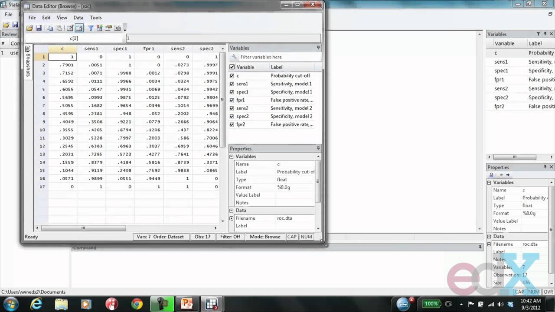Pin the Command pane in main Stata window
This screenshot has width=555, height=312.
[x=480, y=247]
